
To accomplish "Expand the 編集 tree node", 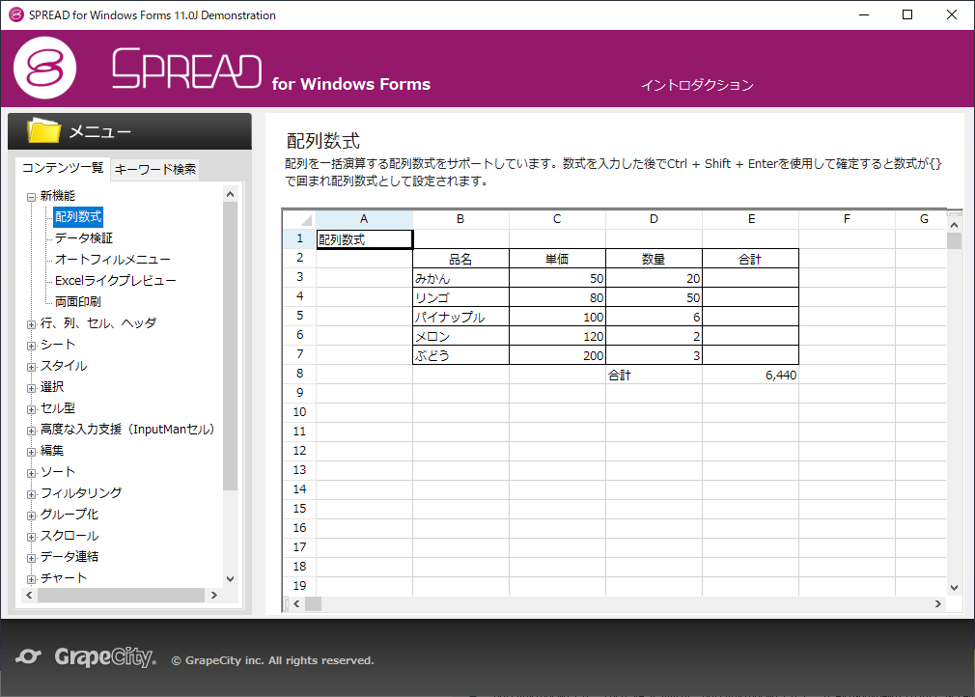I will (x=31, y=452).
